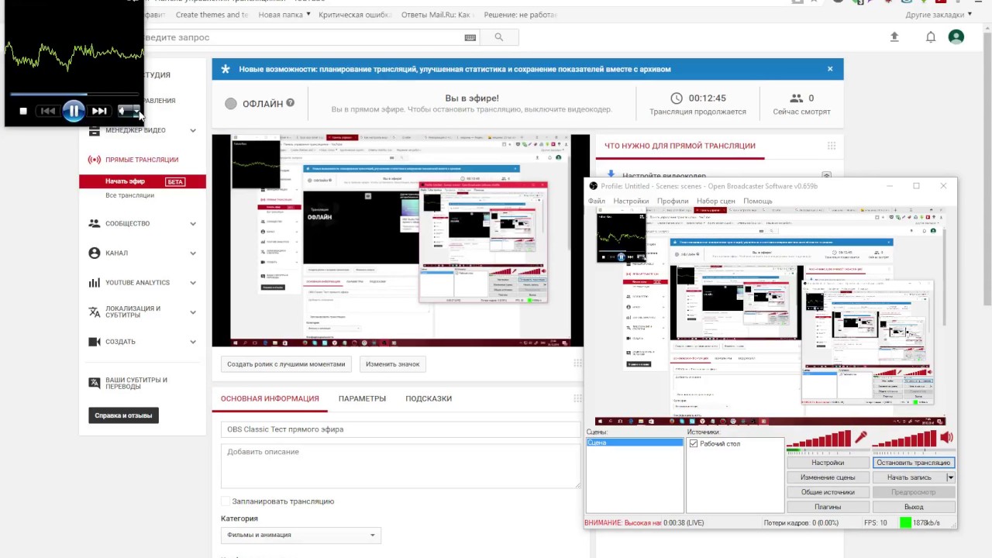Click the camera icon next to СОЗДАТЬ
This screenshot has height=558, width=992.
coord(95,342)
